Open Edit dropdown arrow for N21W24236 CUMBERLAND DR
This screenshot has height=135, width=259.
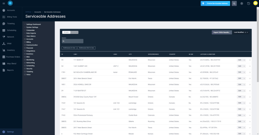click(244, 72)
